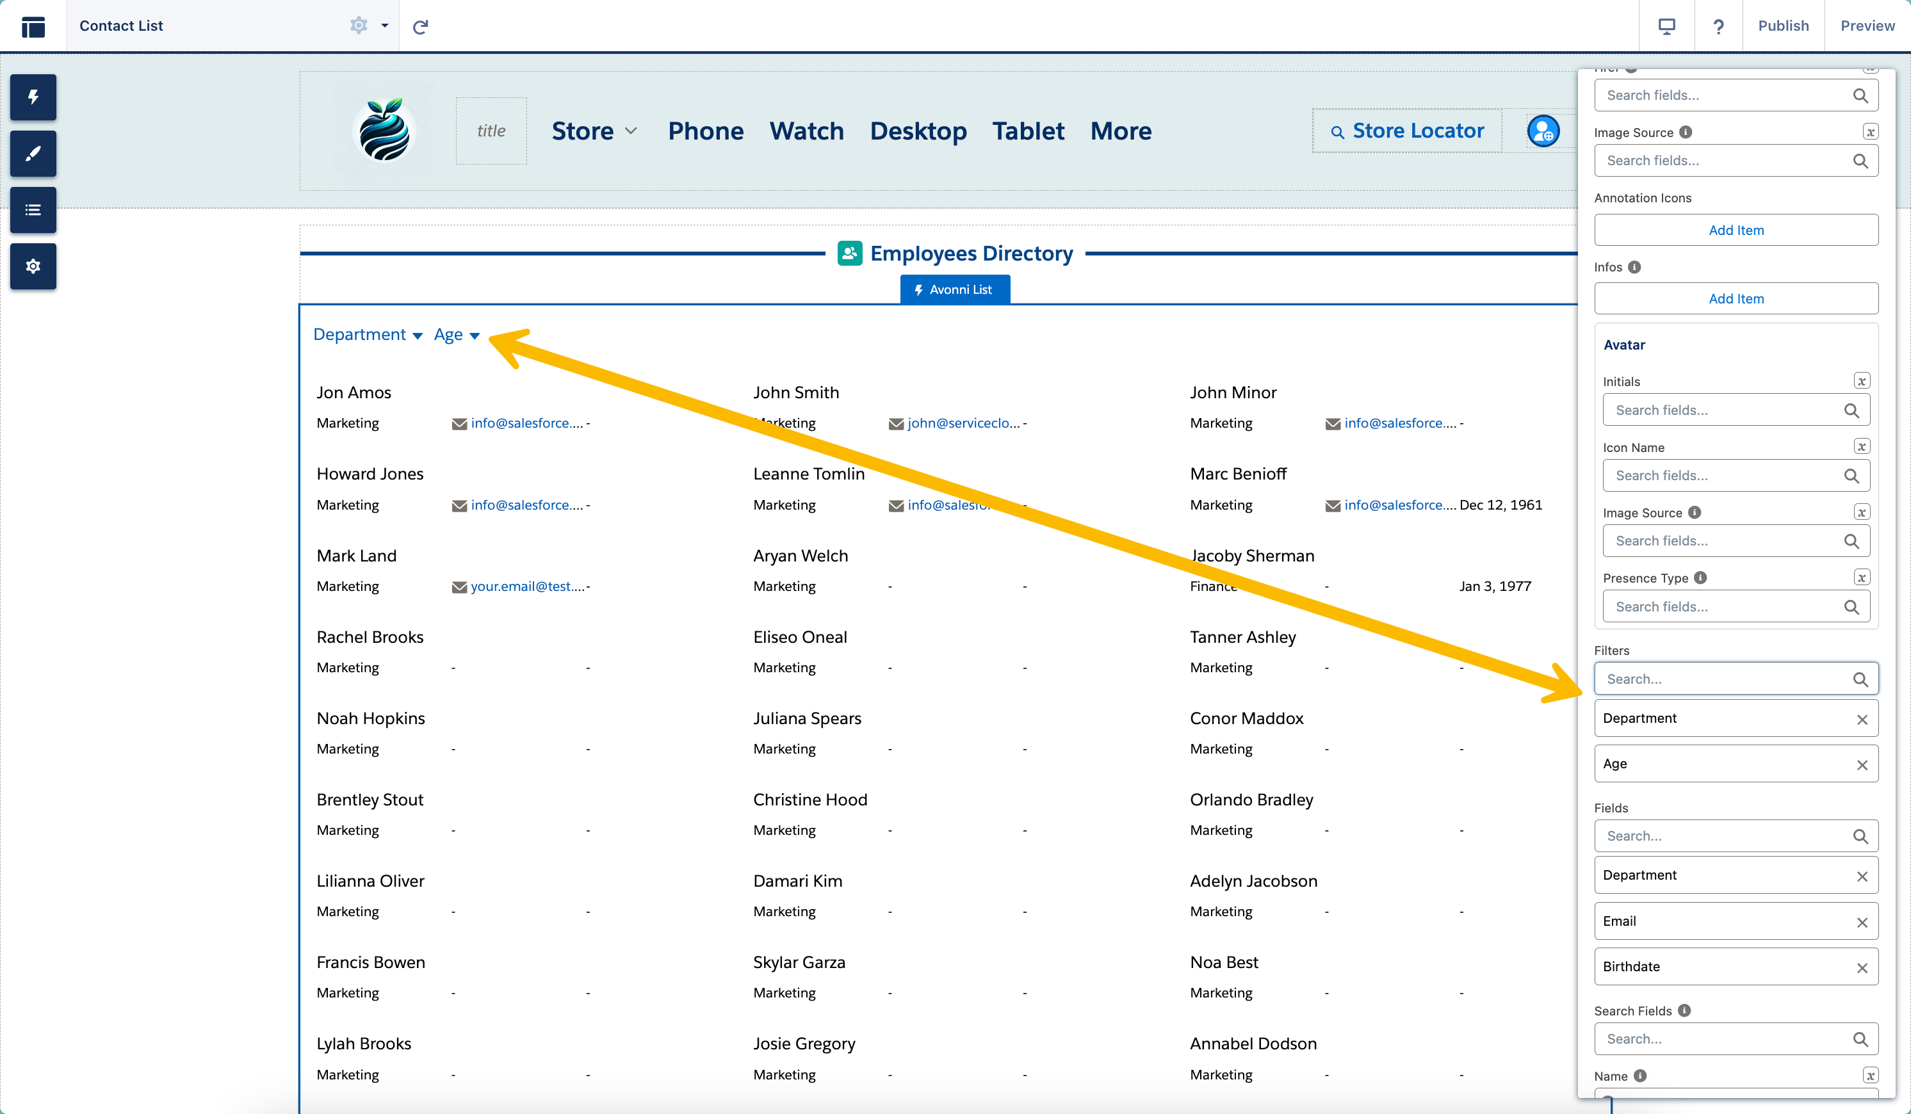Open the Page Structure list panel
The height and width of the screenshot is (1114, 1911).
click(33, 210)
